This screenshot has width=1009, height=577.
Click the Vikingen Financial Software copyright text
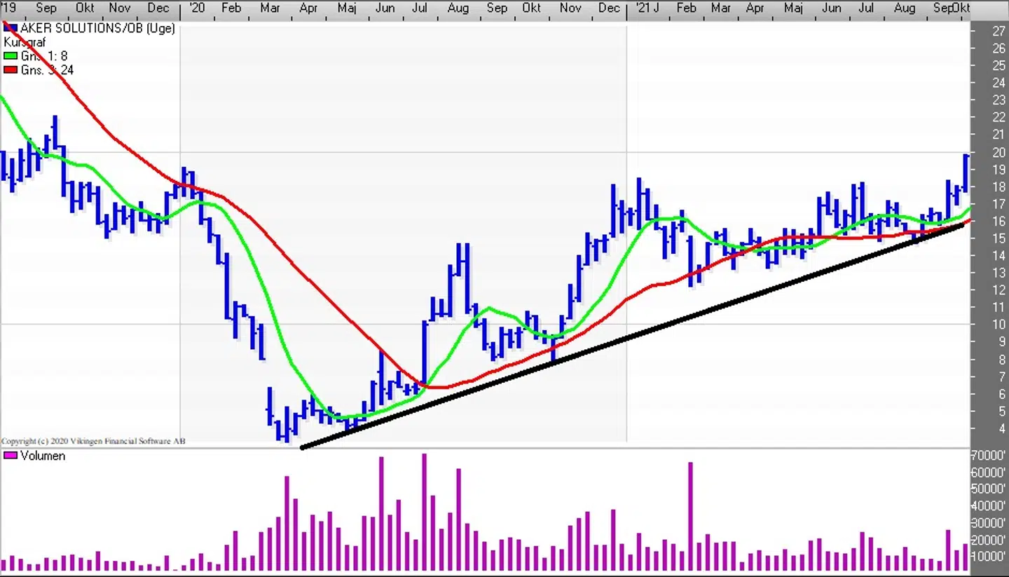(93, 442)
